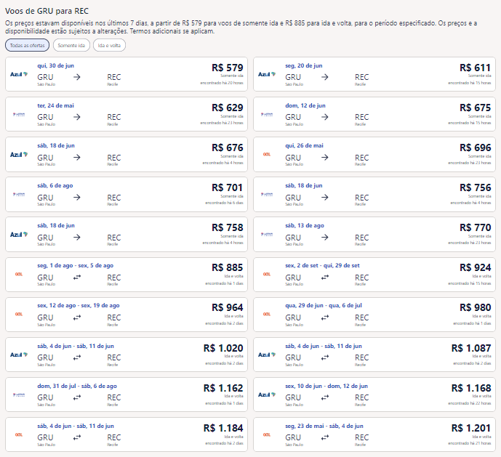Click the date link sex, 2 de set - qui, 29 de set
The height and width of the screenshot is (457, 501).
[322, 265]
